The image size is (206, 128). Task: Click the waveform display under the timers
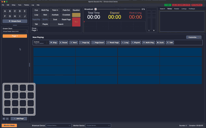(x=115, y=27)
